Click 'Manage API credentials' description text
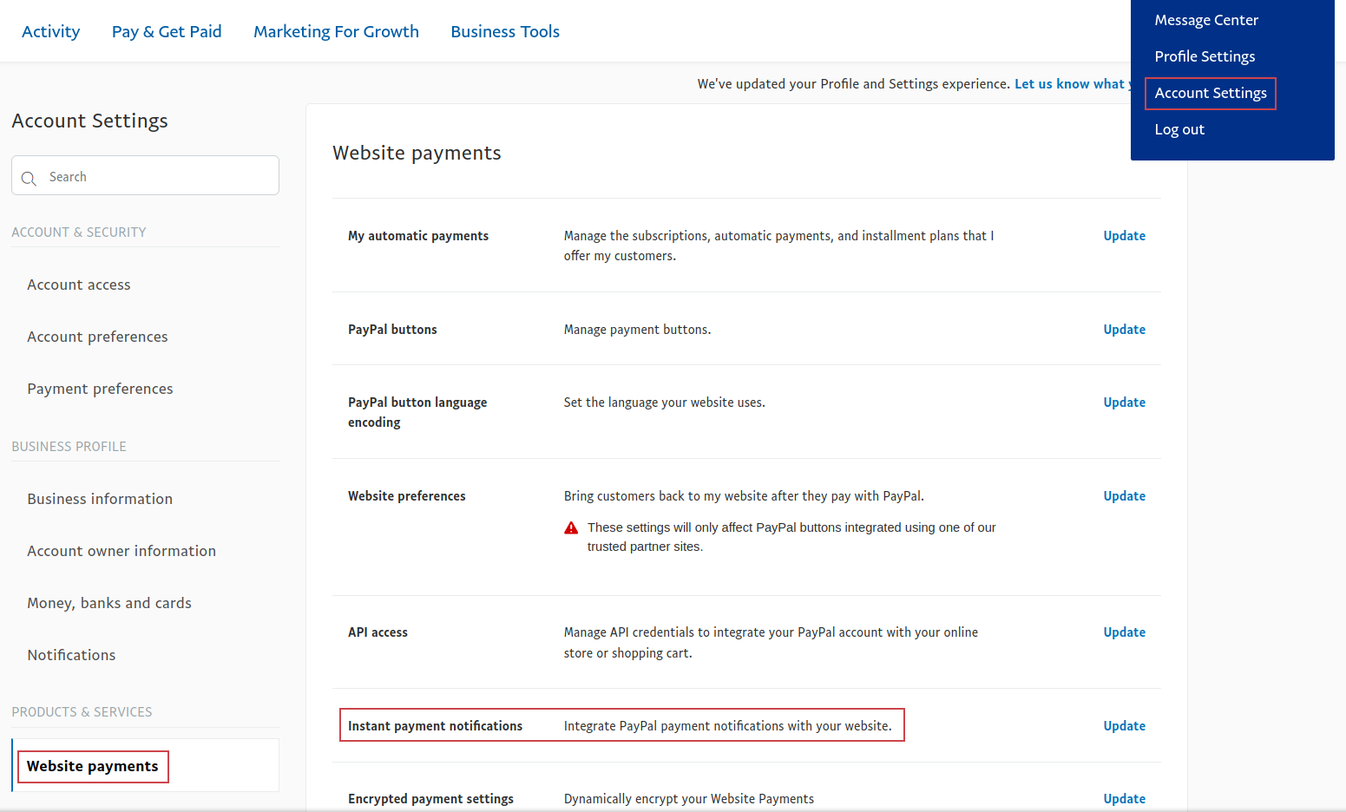The height and width of the screenshot is (812, 1346). click(771, 643)
